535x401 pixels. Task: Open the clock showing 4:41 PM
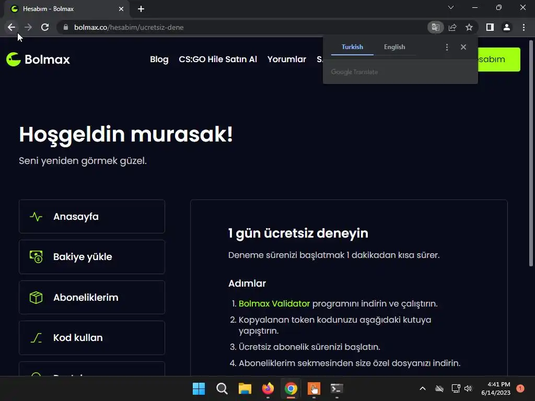(496, 388)
